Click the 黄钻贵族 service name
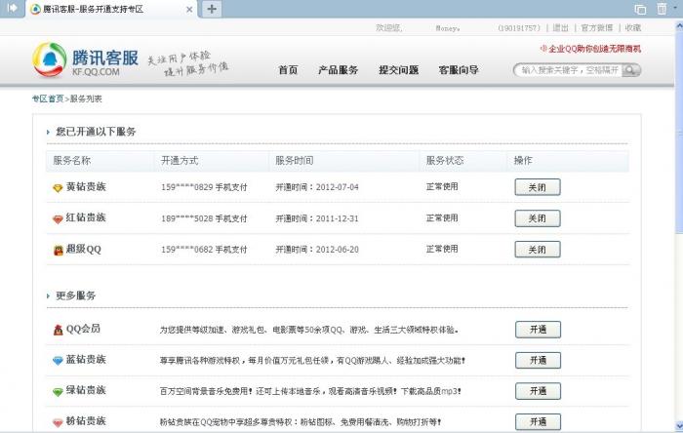 click(x=86, y=187)
